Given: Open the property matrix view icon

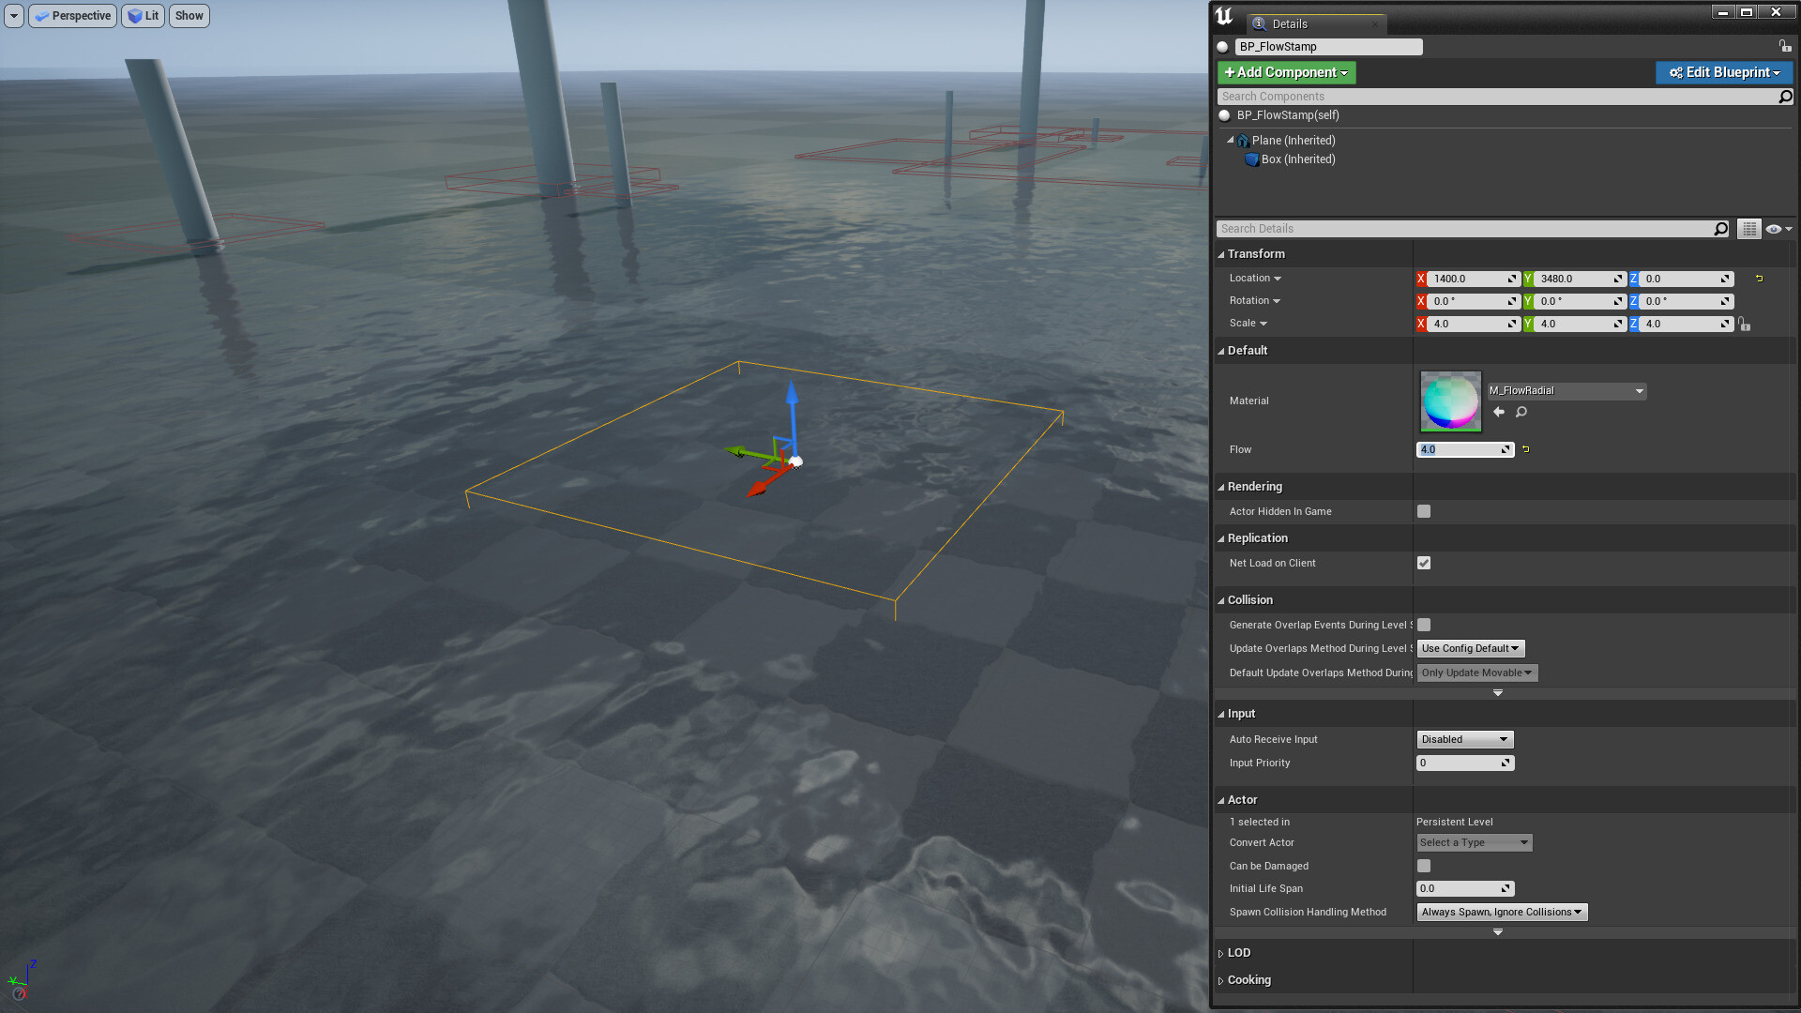Looking at the screenshot, I should (x=1748, y=228).
